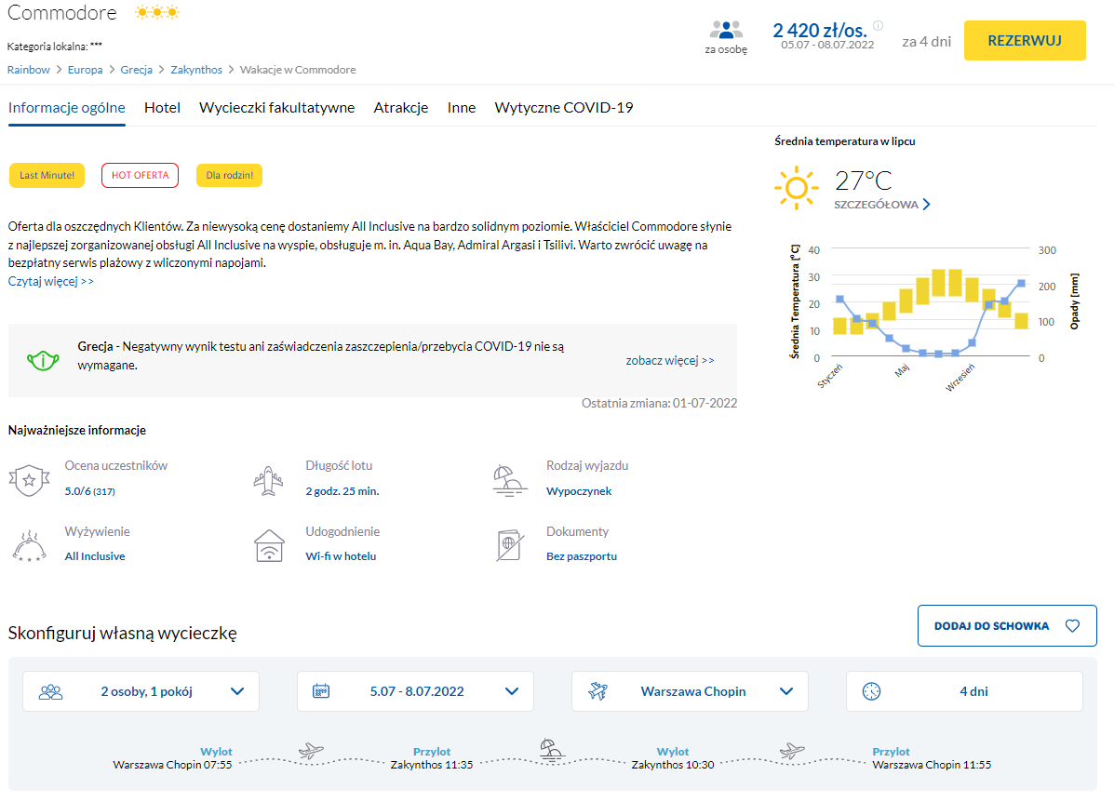Image resolution: width=1114 pixels, height=802 pixels.
Task: Click the crossed-out passport documents icon
Action: point(510,546)
